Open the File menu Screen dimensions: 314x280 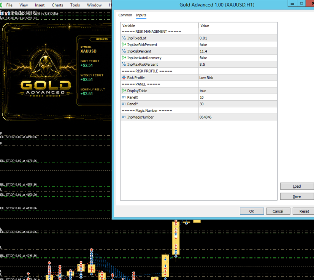pyautogui.click(x=9, y=5)
